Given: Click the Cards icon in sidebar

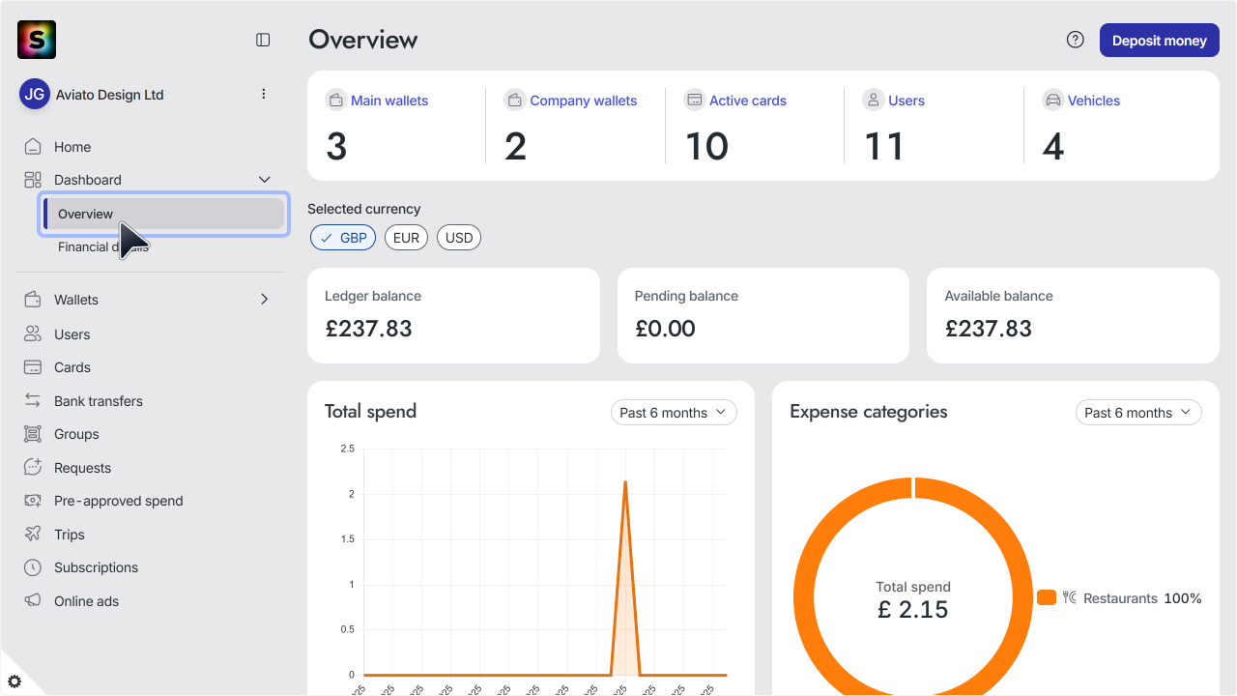Looking at the screenshot, I should click(x=33, y=367).
